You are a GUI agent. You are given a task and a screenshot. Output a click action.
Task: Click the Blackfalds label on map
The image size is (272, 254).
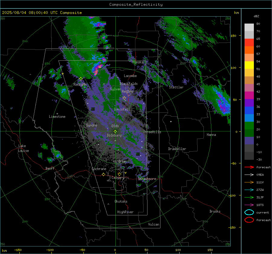128,84
